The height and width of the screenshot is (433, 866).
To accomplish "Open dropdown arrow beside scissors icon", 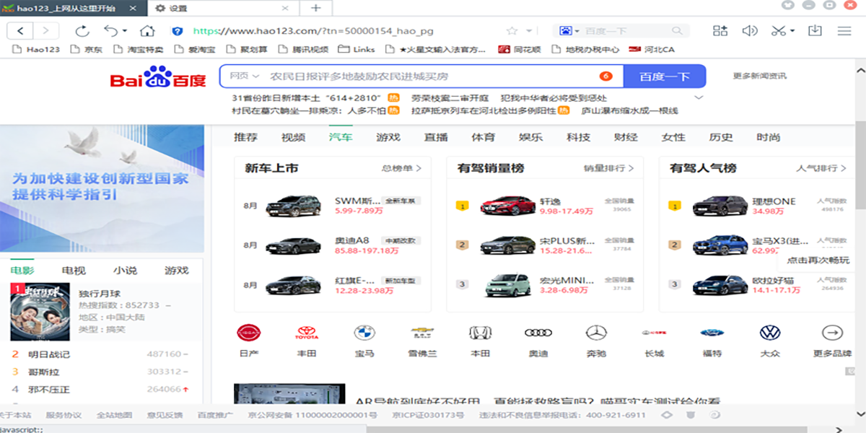I will [x=792, y=31].
